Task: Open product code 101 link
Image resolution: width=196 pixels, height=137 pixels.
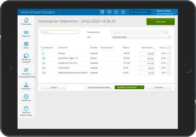Action: coord(43,63)
